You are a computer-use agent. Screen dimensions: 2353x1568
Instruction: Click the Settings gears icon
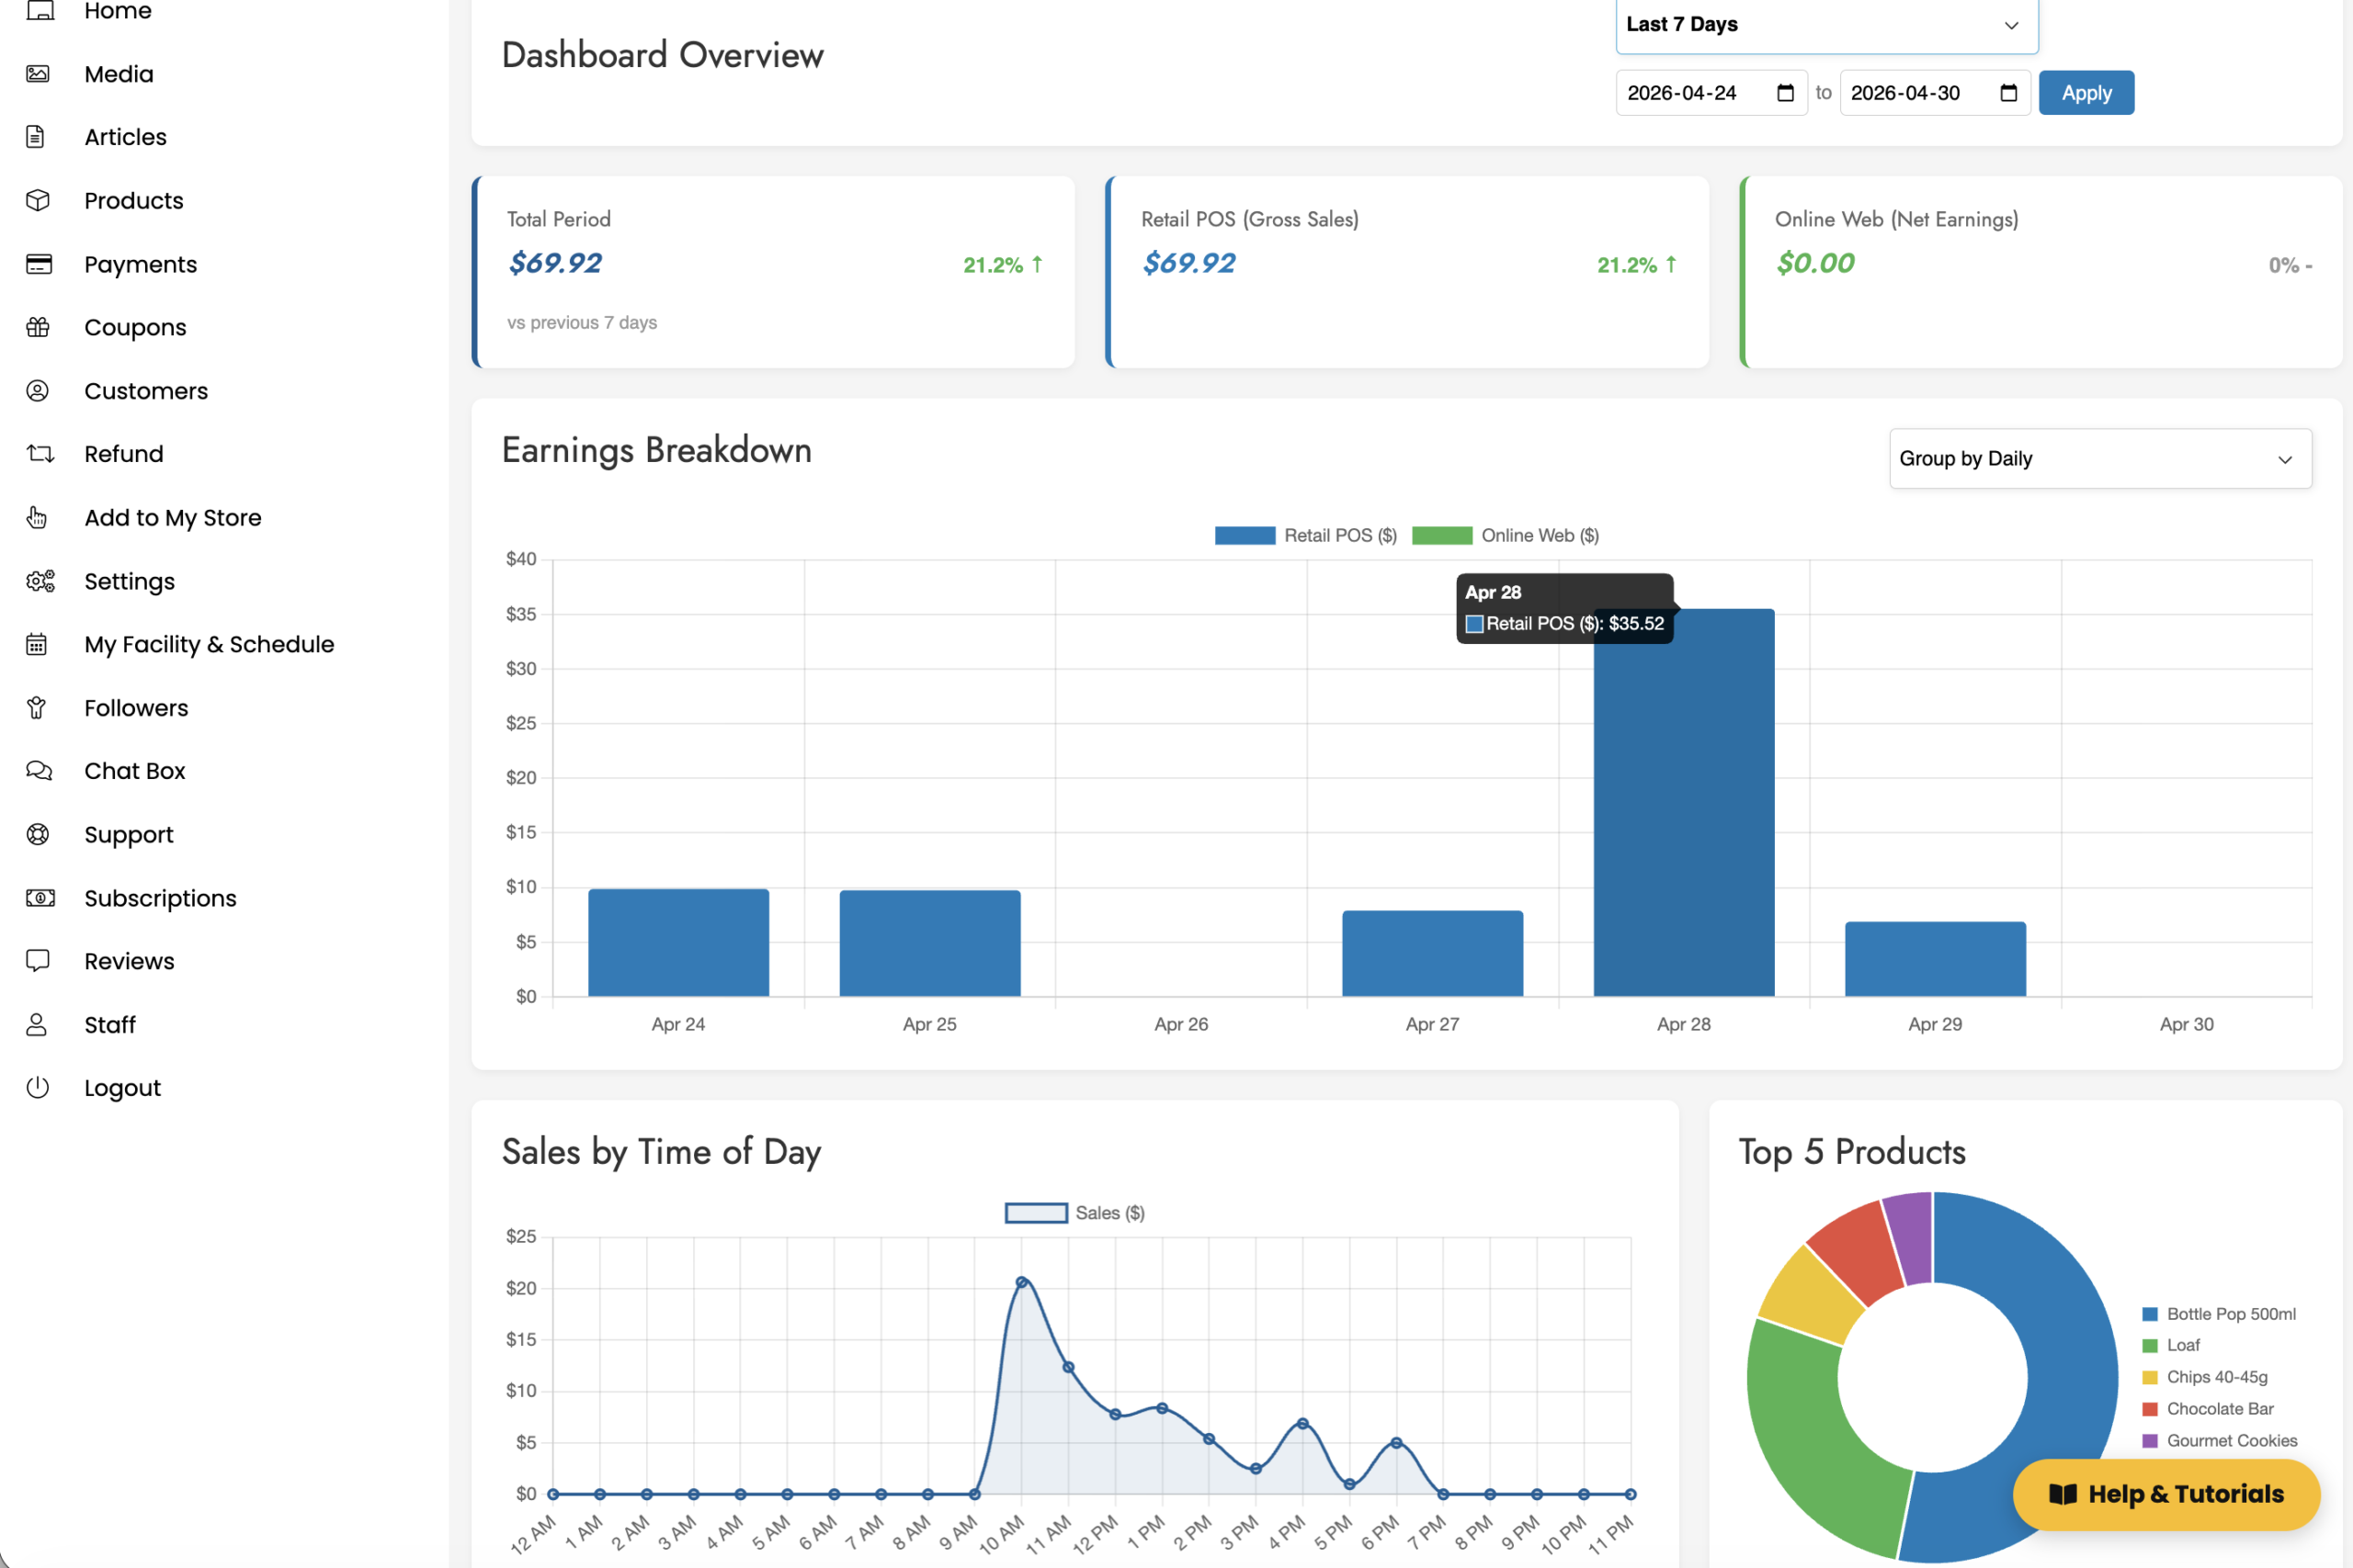click(x=40, y=581)
